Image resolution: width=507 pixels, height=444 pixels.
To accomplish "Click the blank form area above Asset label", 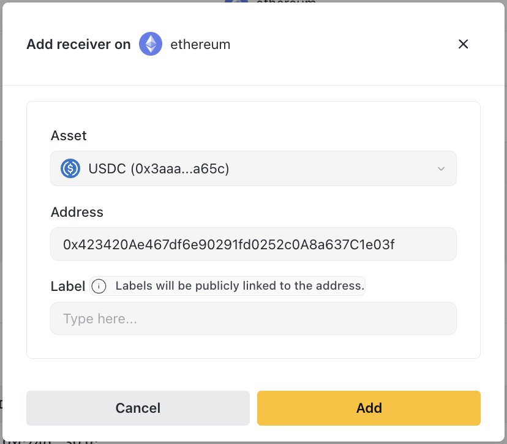I will point(253,115).
